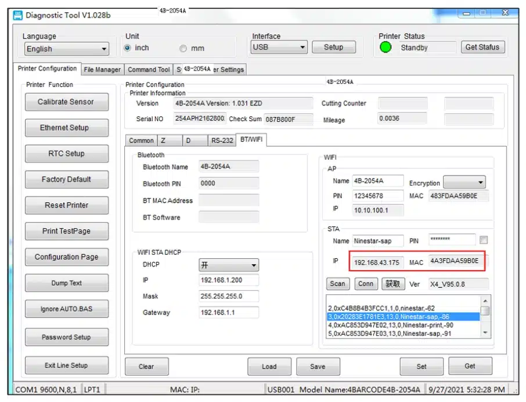Toggle the checkbox beside STA PIN field
526x402 pixels.
point(484,240)
